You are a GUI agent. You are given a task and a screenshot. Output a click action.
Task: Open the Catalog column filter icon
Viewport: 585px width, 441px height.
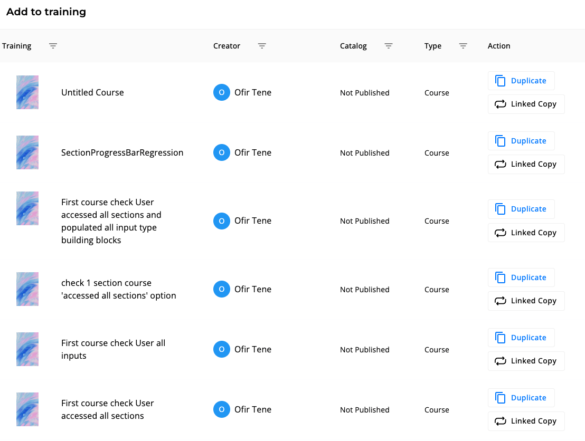click(x=389, y=46)
